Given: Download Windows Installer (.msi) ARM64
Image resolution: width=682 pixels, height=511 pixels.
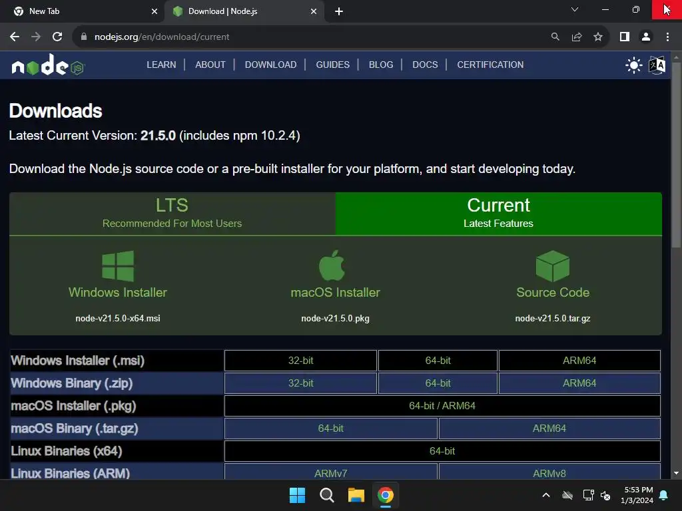Looking at the screenshot, I should coord(579,361).
